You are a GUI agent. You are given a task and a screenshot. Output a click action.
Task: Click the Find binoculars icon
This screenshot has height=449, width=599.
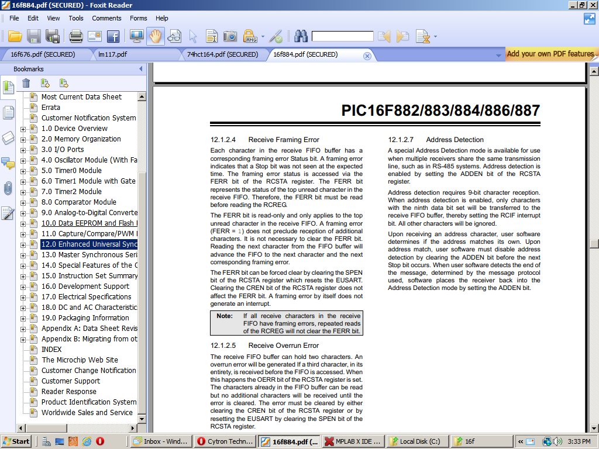pos(301,36)
